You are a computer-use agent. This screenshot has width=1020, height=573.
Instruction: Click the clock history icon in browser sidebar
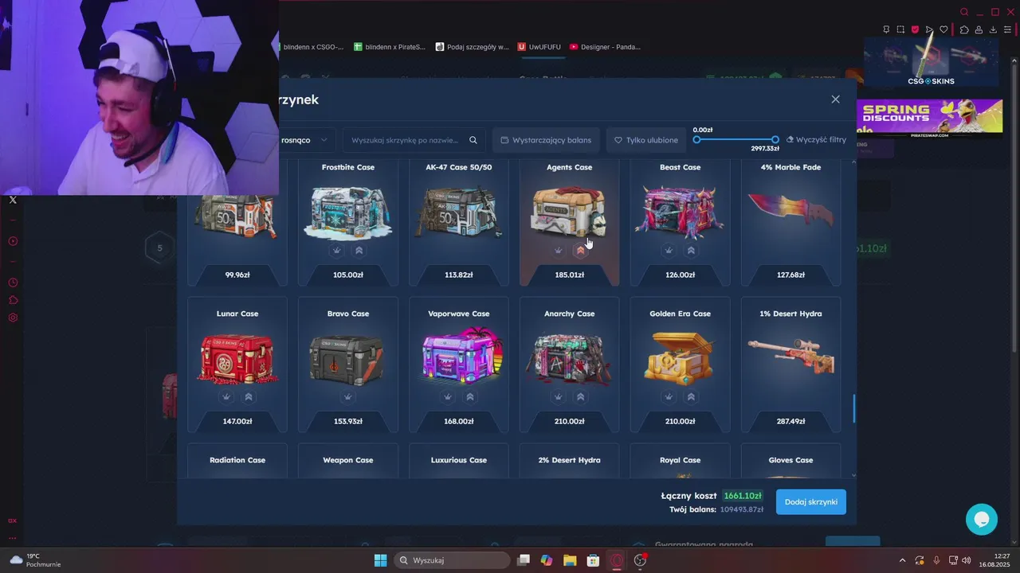click(x=13, y=283)
